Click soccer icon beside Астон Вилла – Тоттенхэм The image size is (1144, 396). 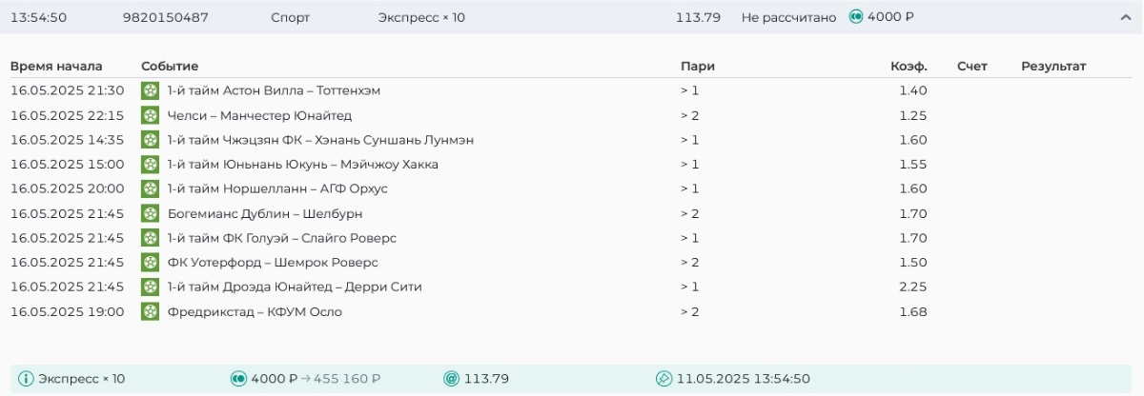point(150,90)
